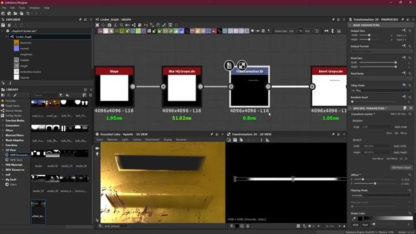This screenshot has height=234, width=416.
Task: Select the Invert Grayscale node
Action: [330, 86]
